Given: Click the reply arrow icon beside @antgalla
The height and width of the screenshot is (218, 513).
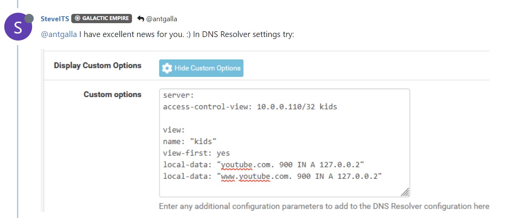Looking at the screenshot, I should pyautogui.click(x=141, y=19).
